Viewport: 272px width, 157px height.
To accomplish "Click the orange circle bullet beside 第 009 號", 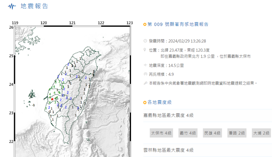I will 145,24.
